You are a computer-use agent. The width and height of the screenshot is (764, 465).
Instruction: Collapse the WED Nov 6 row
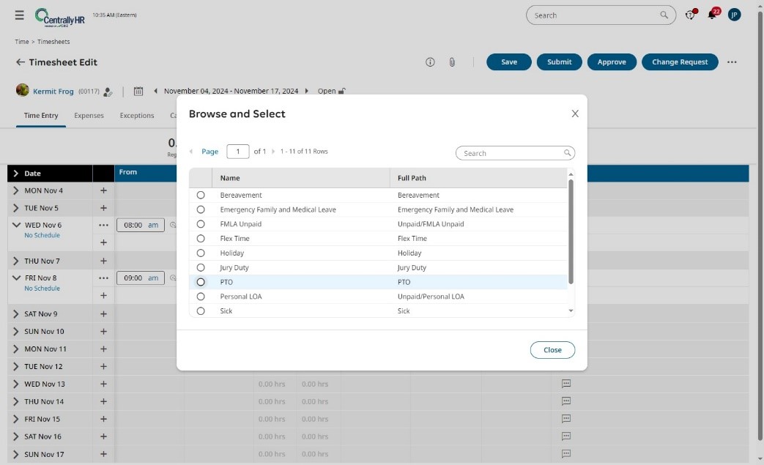pos(16,225)
